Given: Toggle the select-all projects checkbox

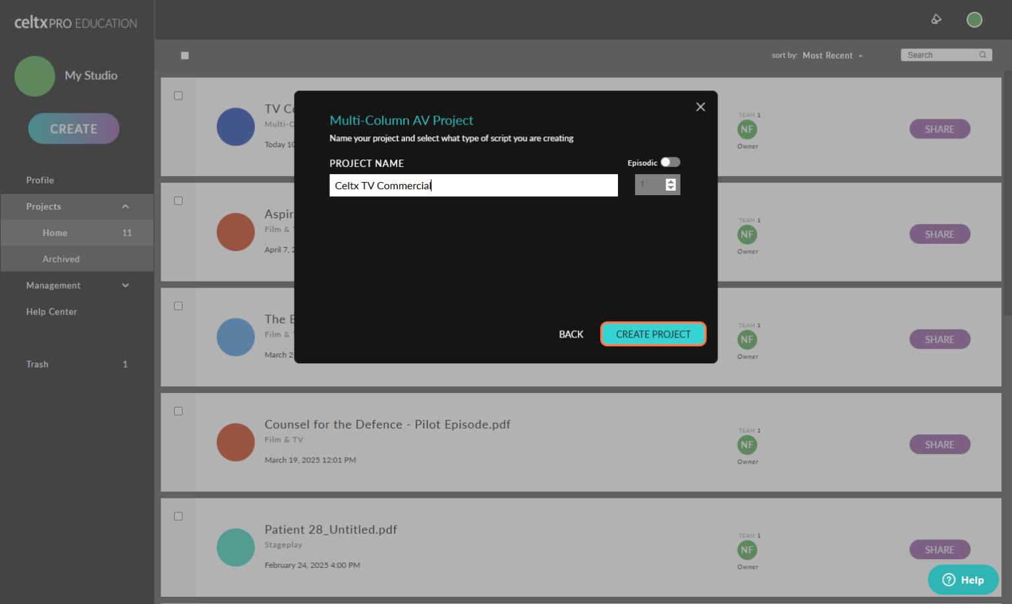Looking at the screenshot, I should point(185,55).
